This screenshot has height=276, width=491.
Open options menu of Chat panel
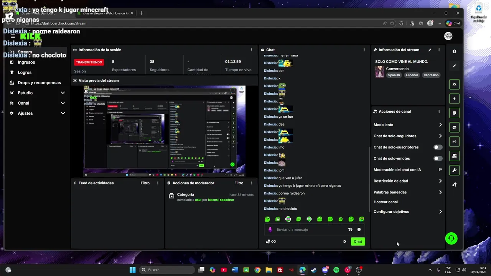[364, 50]
